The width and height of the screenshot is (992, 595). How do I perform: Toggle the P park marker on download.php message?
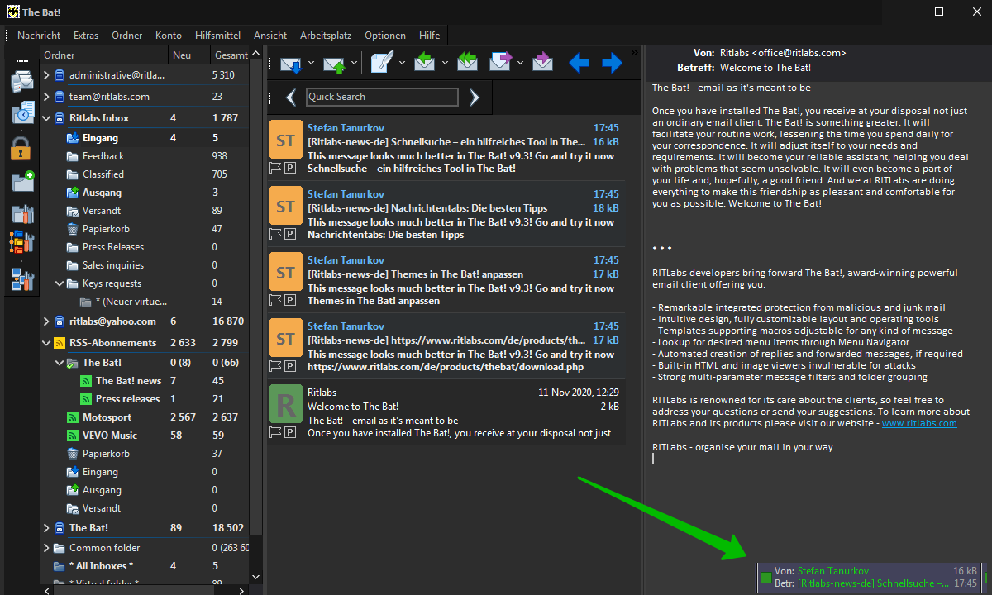290,367
